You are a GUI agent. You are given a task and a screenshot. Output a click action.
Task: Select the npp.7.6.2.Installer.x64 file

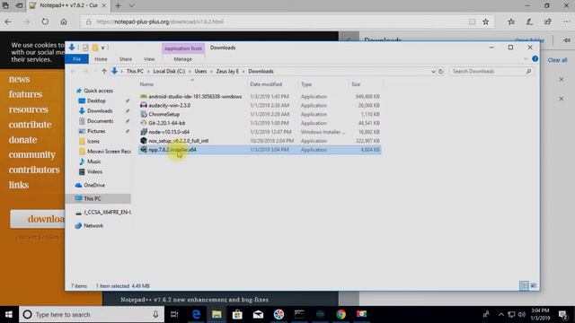(x=260, y=150)
